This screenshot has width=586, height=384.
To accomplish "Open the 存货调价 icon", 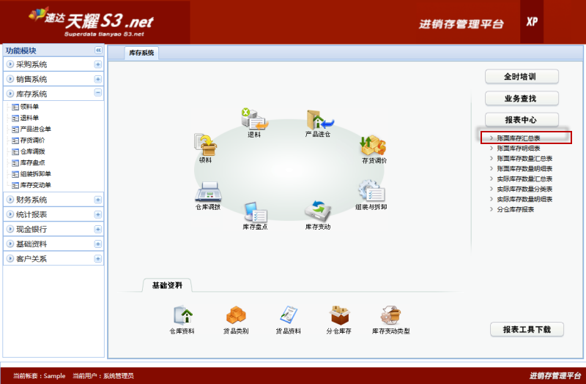I will (x=374, y=145).
